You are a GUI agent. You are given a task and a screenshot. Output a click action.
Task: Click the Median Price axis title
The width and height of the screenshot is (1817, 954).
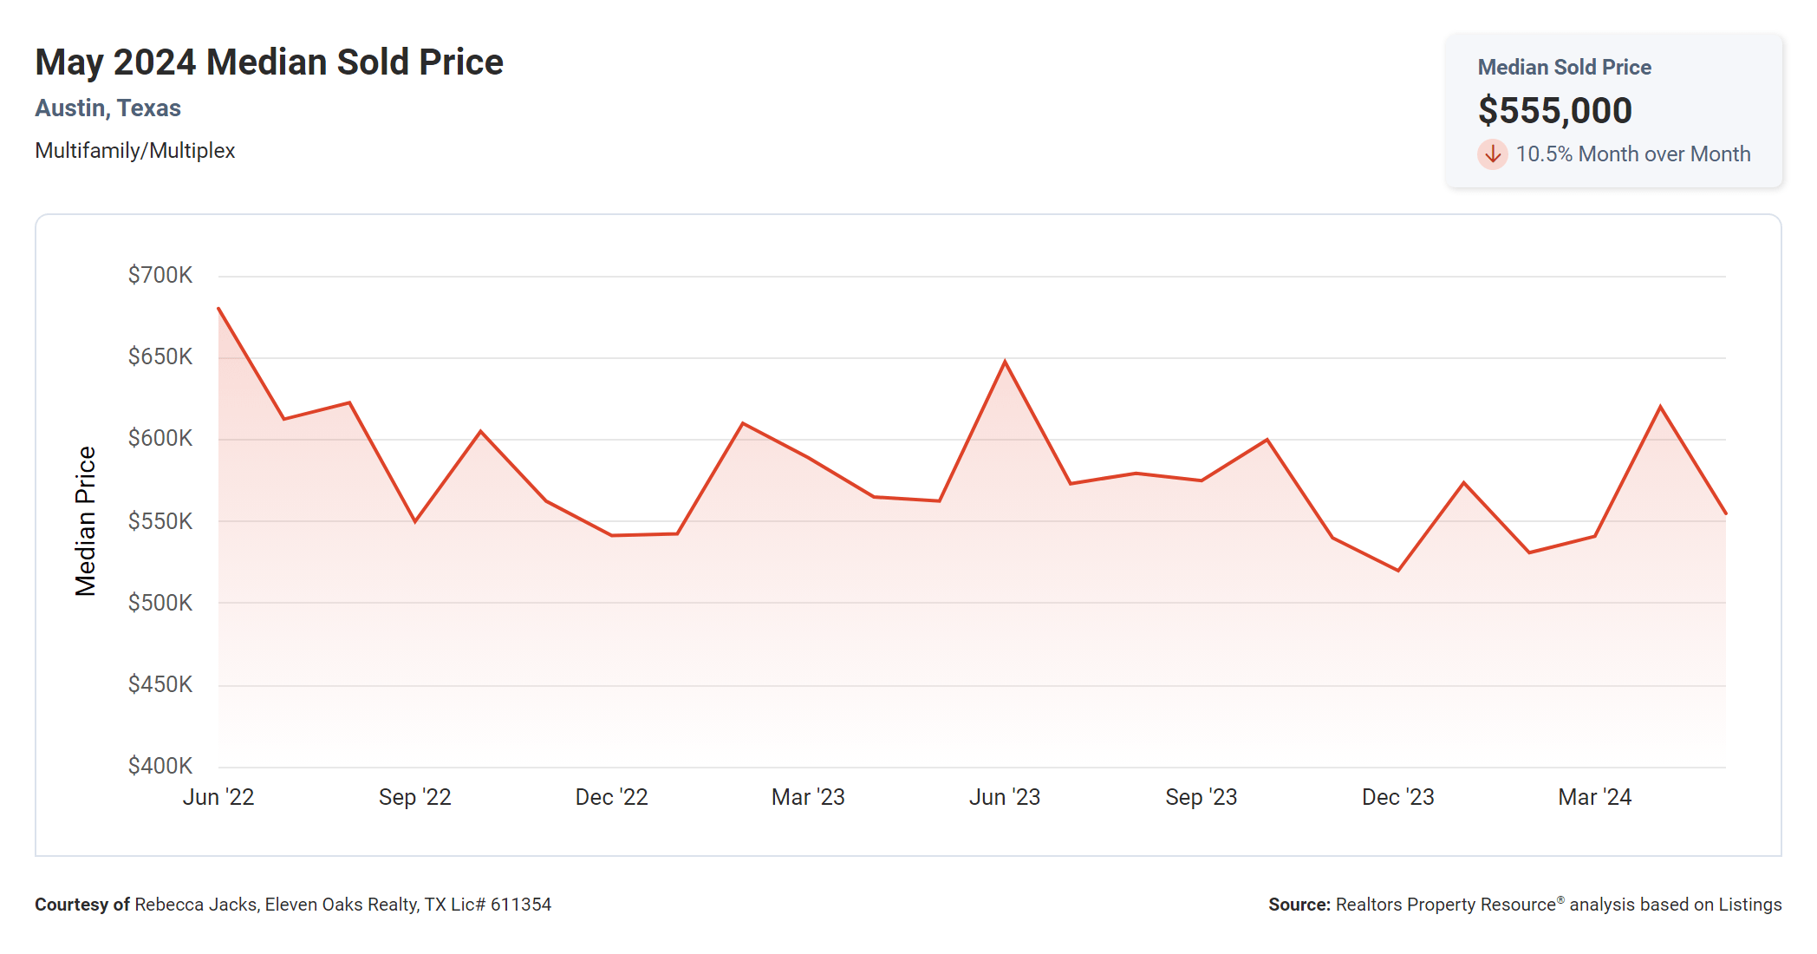pos(85,521)
